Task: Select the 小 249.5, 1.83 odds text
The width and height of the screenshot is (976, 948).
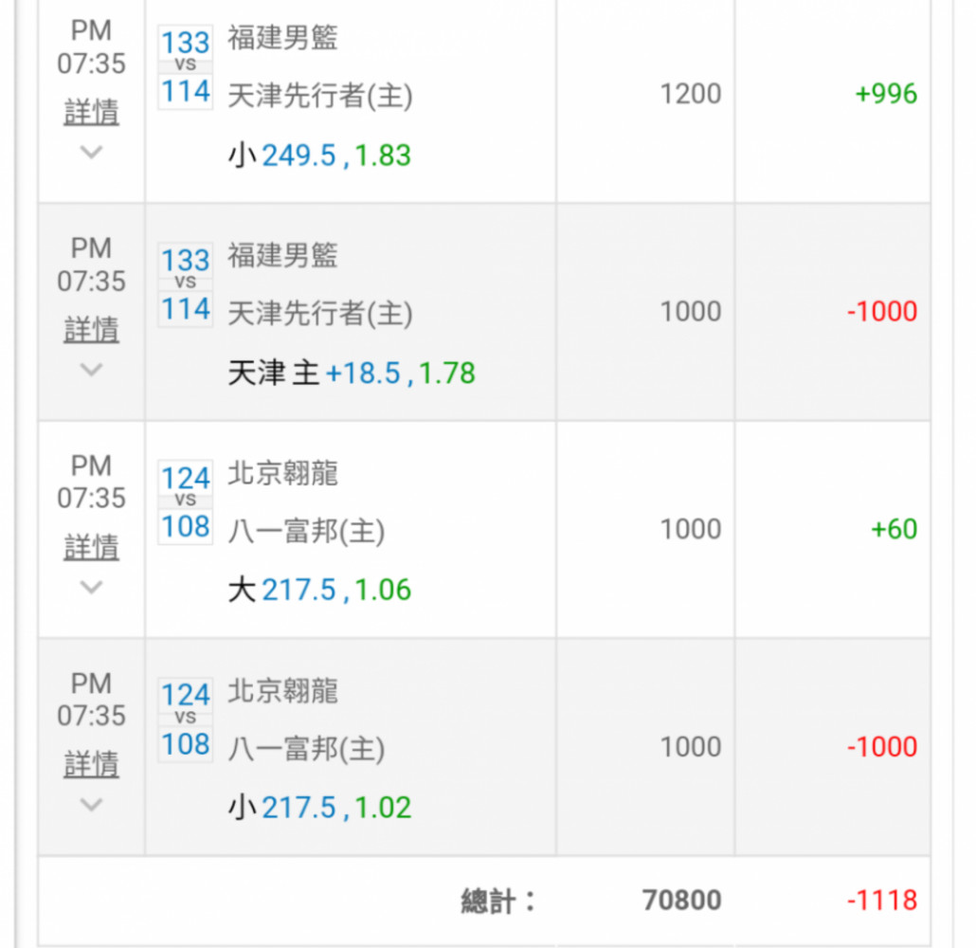Action: coord(319,155)
